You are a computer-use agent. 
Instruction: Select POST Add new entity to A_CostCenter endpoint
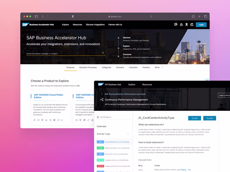(x=114, y=148)
